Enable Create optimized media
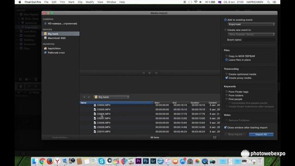This screenshot has width=295, height=166. tap(226, 74)
